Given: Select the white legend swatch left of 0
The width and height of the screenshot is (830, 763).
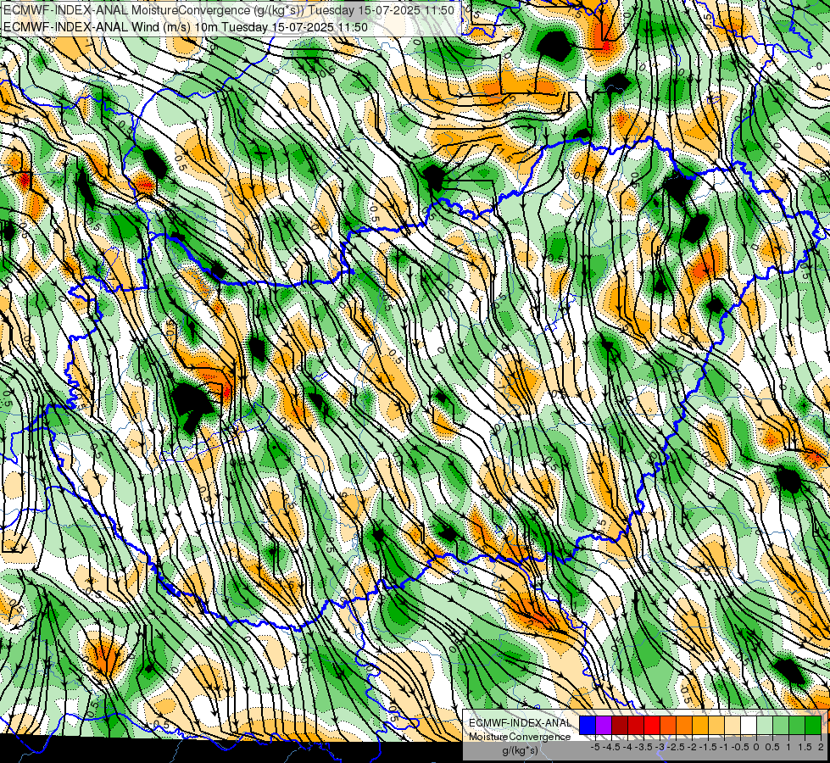Looking at the screenshot, I should [x=749, y=725].
